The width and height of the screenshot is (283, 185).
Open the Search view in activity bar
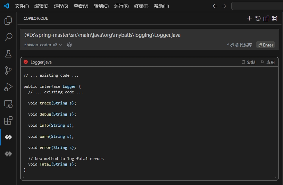8,37
